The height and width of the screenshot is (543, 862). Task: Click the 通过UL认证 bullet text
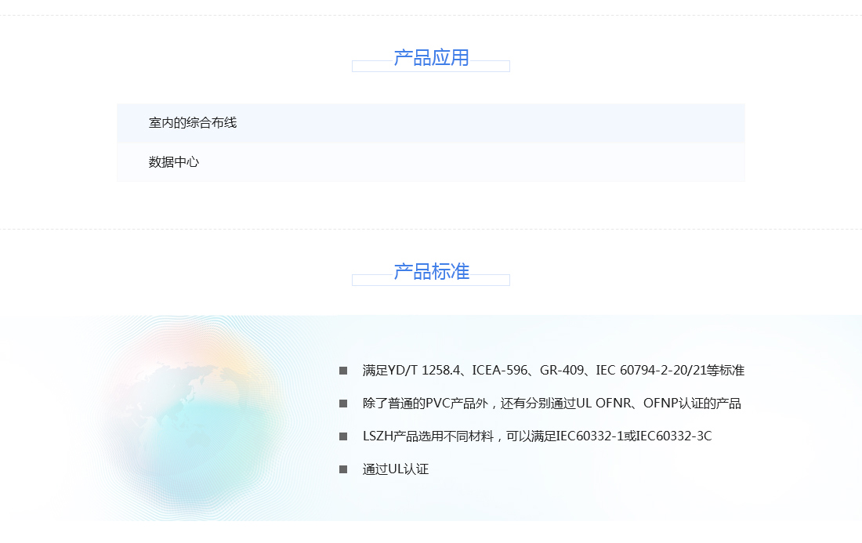click(x=396, y=469)
